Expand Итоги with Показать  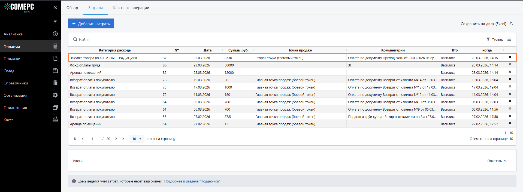497,161
